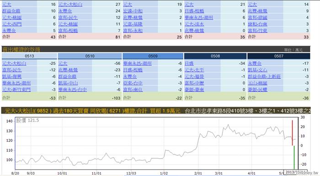This screenshot has width=320, height=176.
Task: Open the 華南永昌-潮州 link with value 6
Action: pos(199,17)
